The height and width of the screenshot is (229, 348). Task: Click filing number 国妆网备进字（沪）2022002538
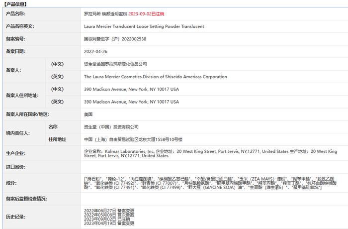pyautogui.click(x=115, y=39)
